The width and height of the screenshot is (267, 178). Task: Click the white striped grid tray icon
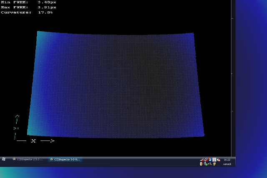[214, 160]
